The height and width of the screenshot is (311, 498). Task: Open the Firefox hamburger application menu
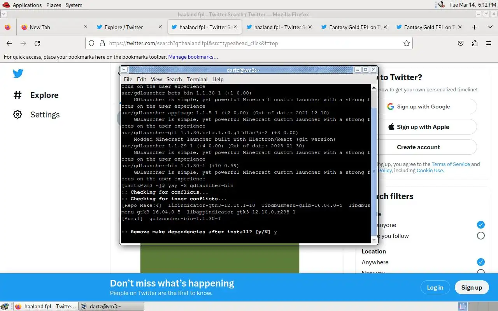tap(489, 43)
